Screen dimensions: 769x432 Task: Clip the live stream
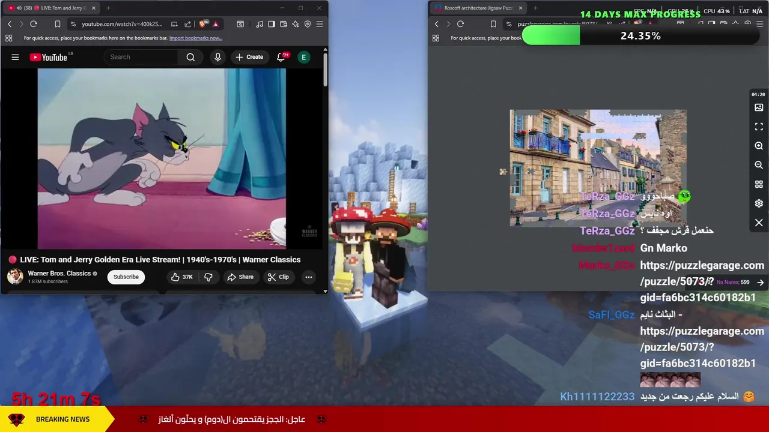pos(278,277)
